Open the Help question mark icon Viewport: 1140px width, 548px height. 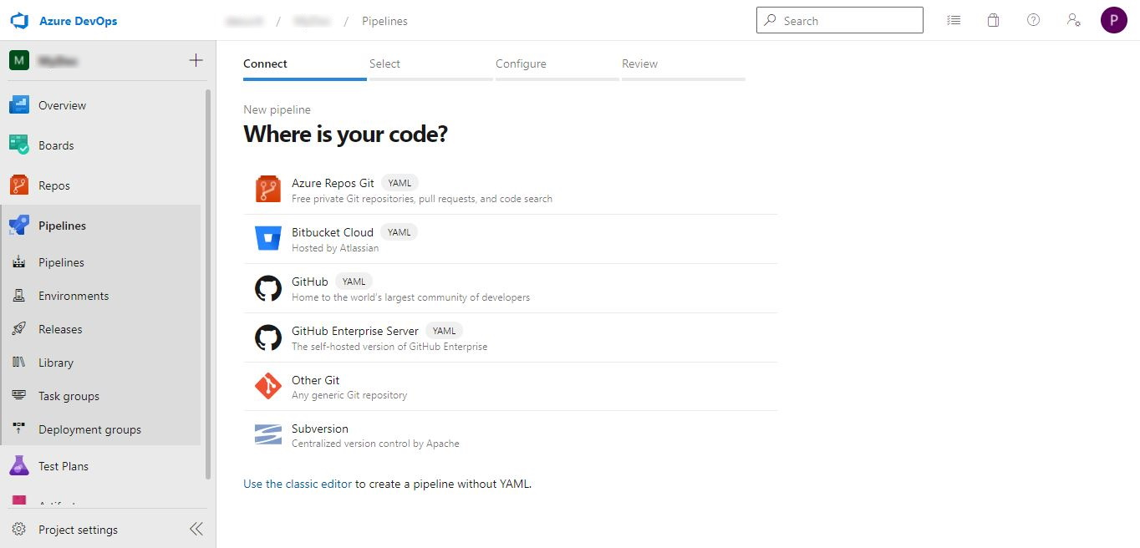point(1033,21)
